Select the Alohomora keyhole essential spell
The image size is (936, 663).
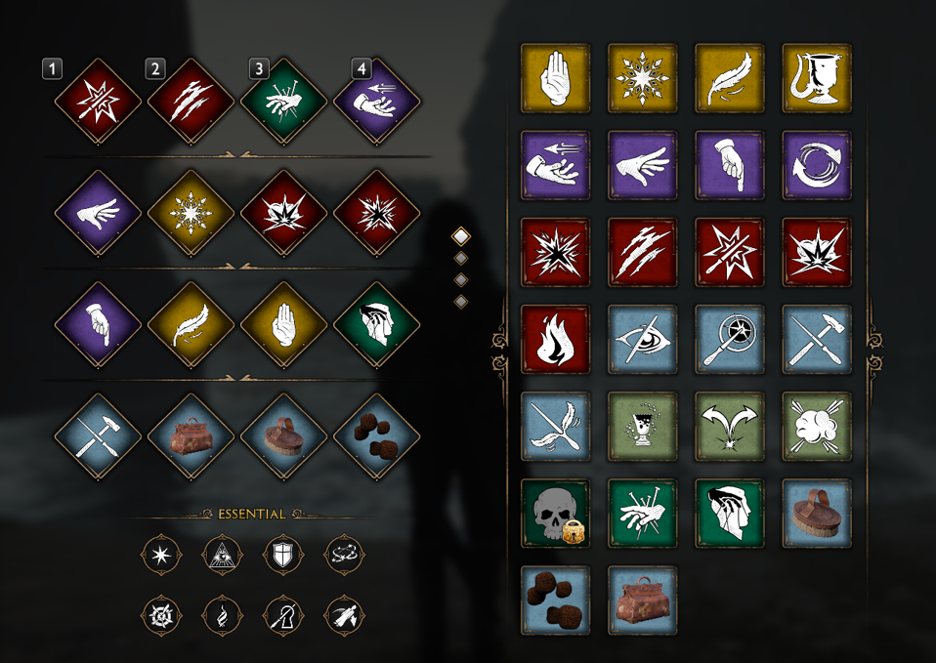coord(283,615)
